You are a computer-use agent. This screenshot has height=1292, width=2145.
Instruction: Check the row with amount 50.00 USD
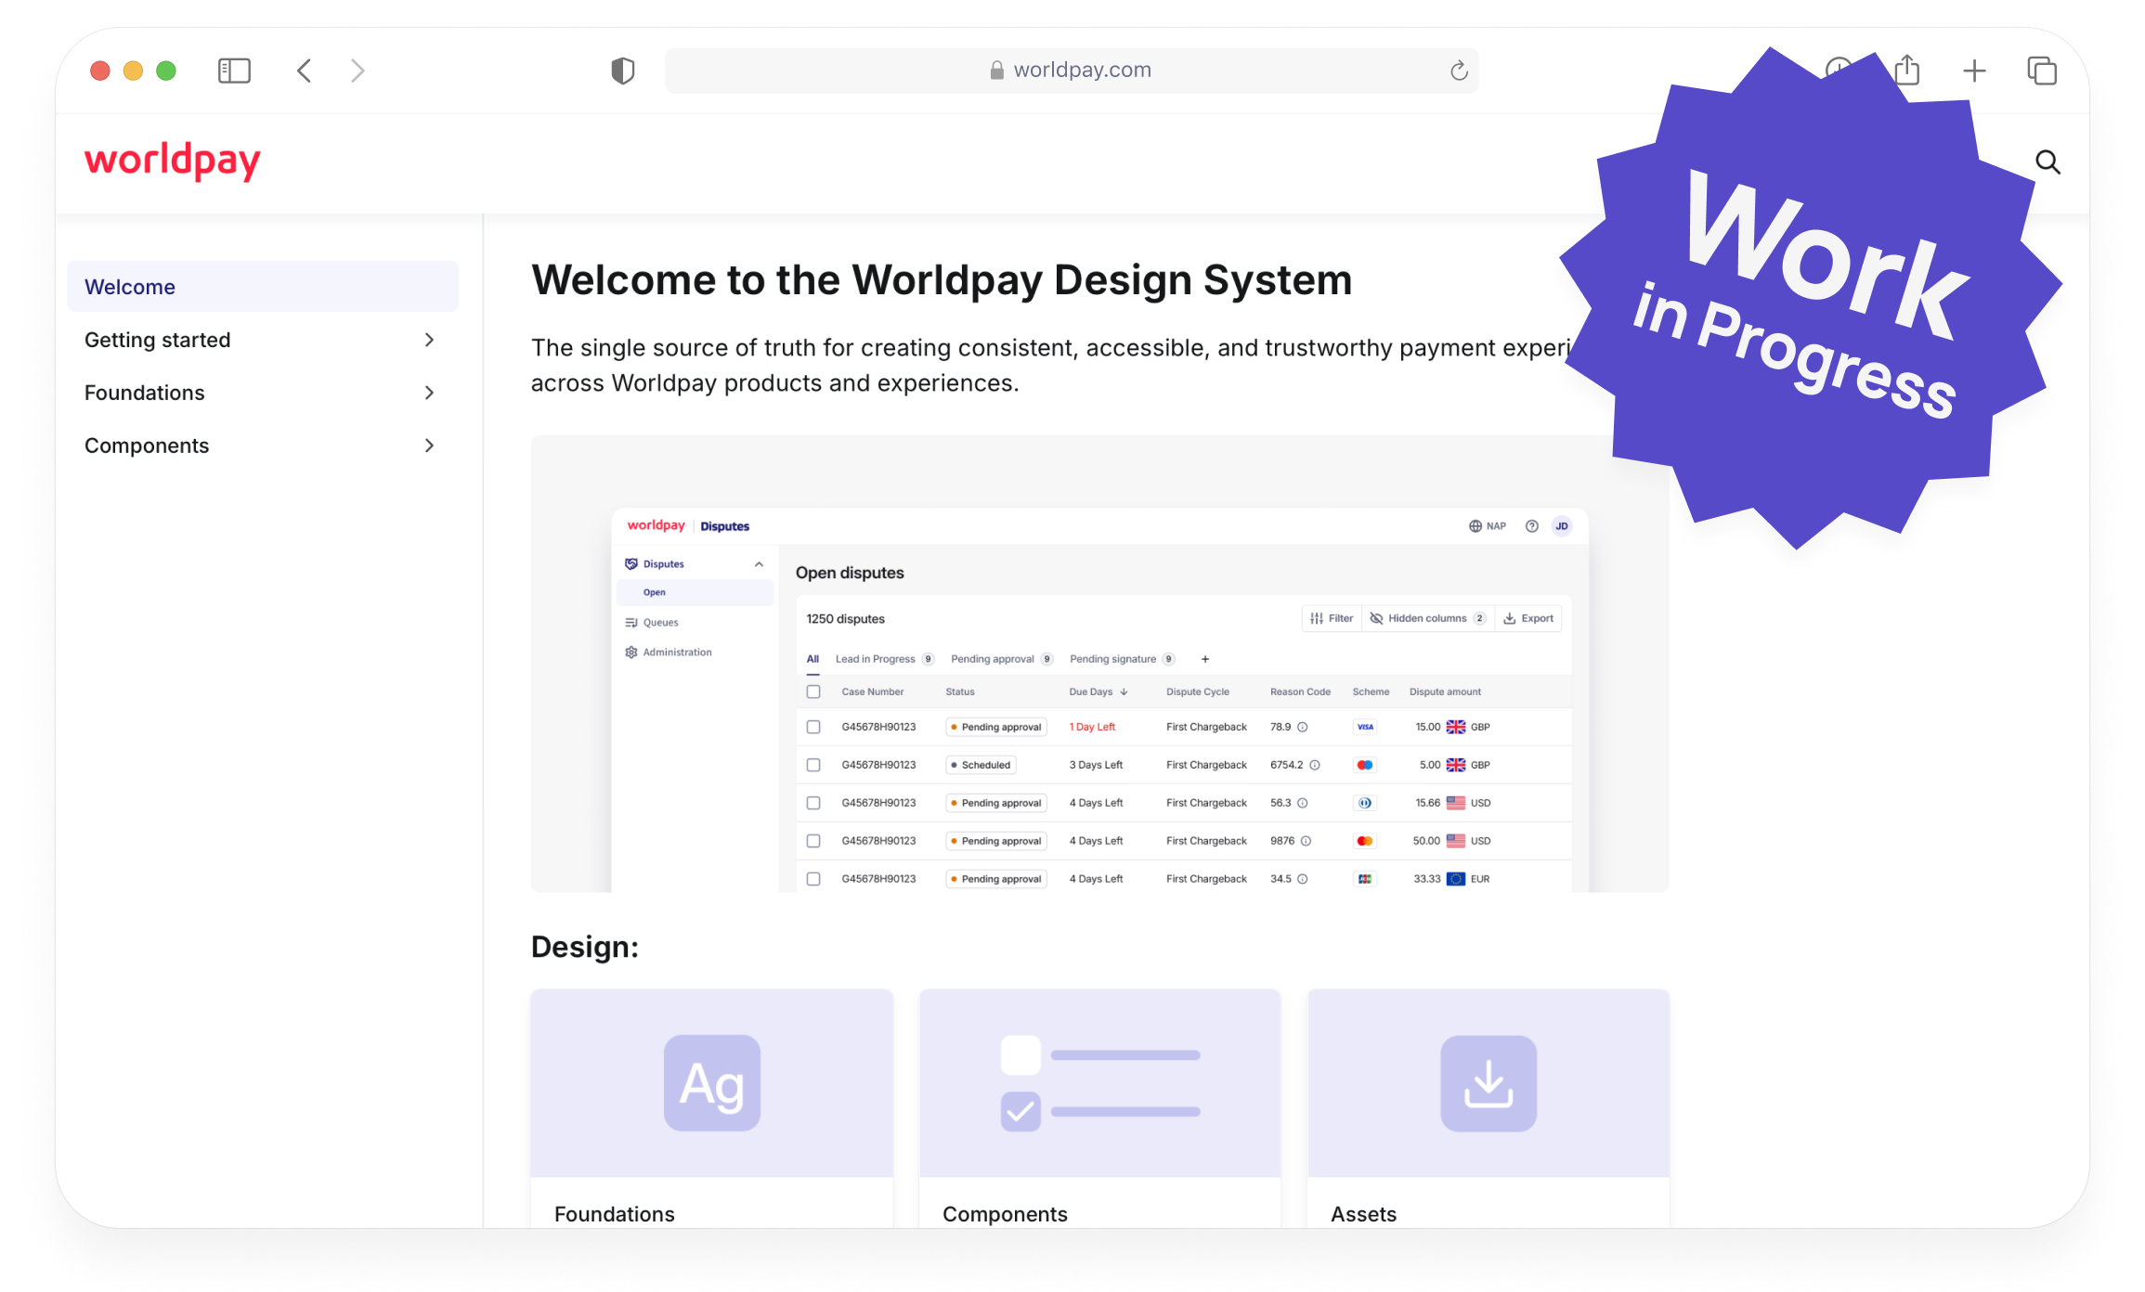[813, 842]
